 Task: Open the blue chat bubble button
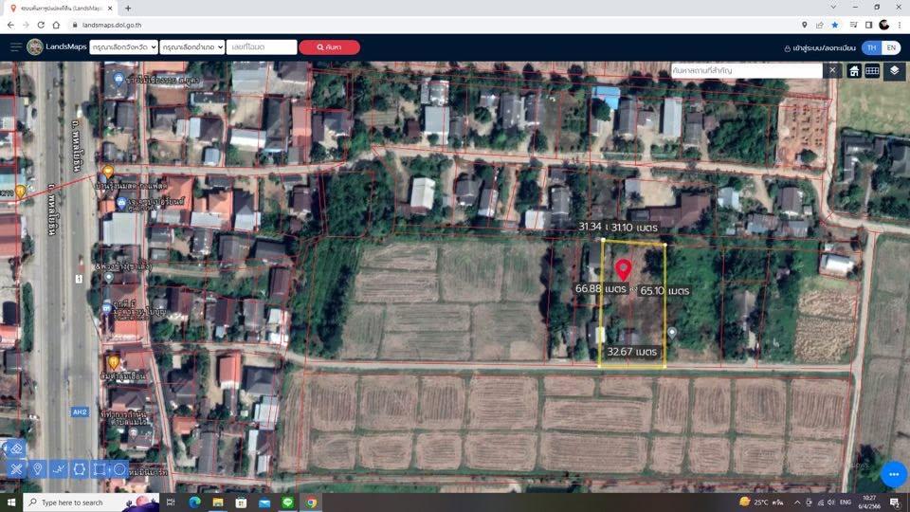pyautogui.click(x=894, y=474)
